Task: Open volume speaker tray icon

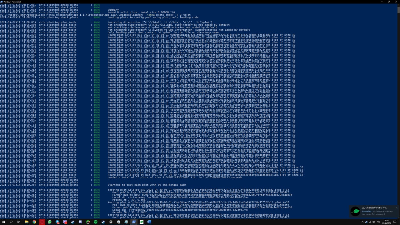Action: (x=374, y=222)
